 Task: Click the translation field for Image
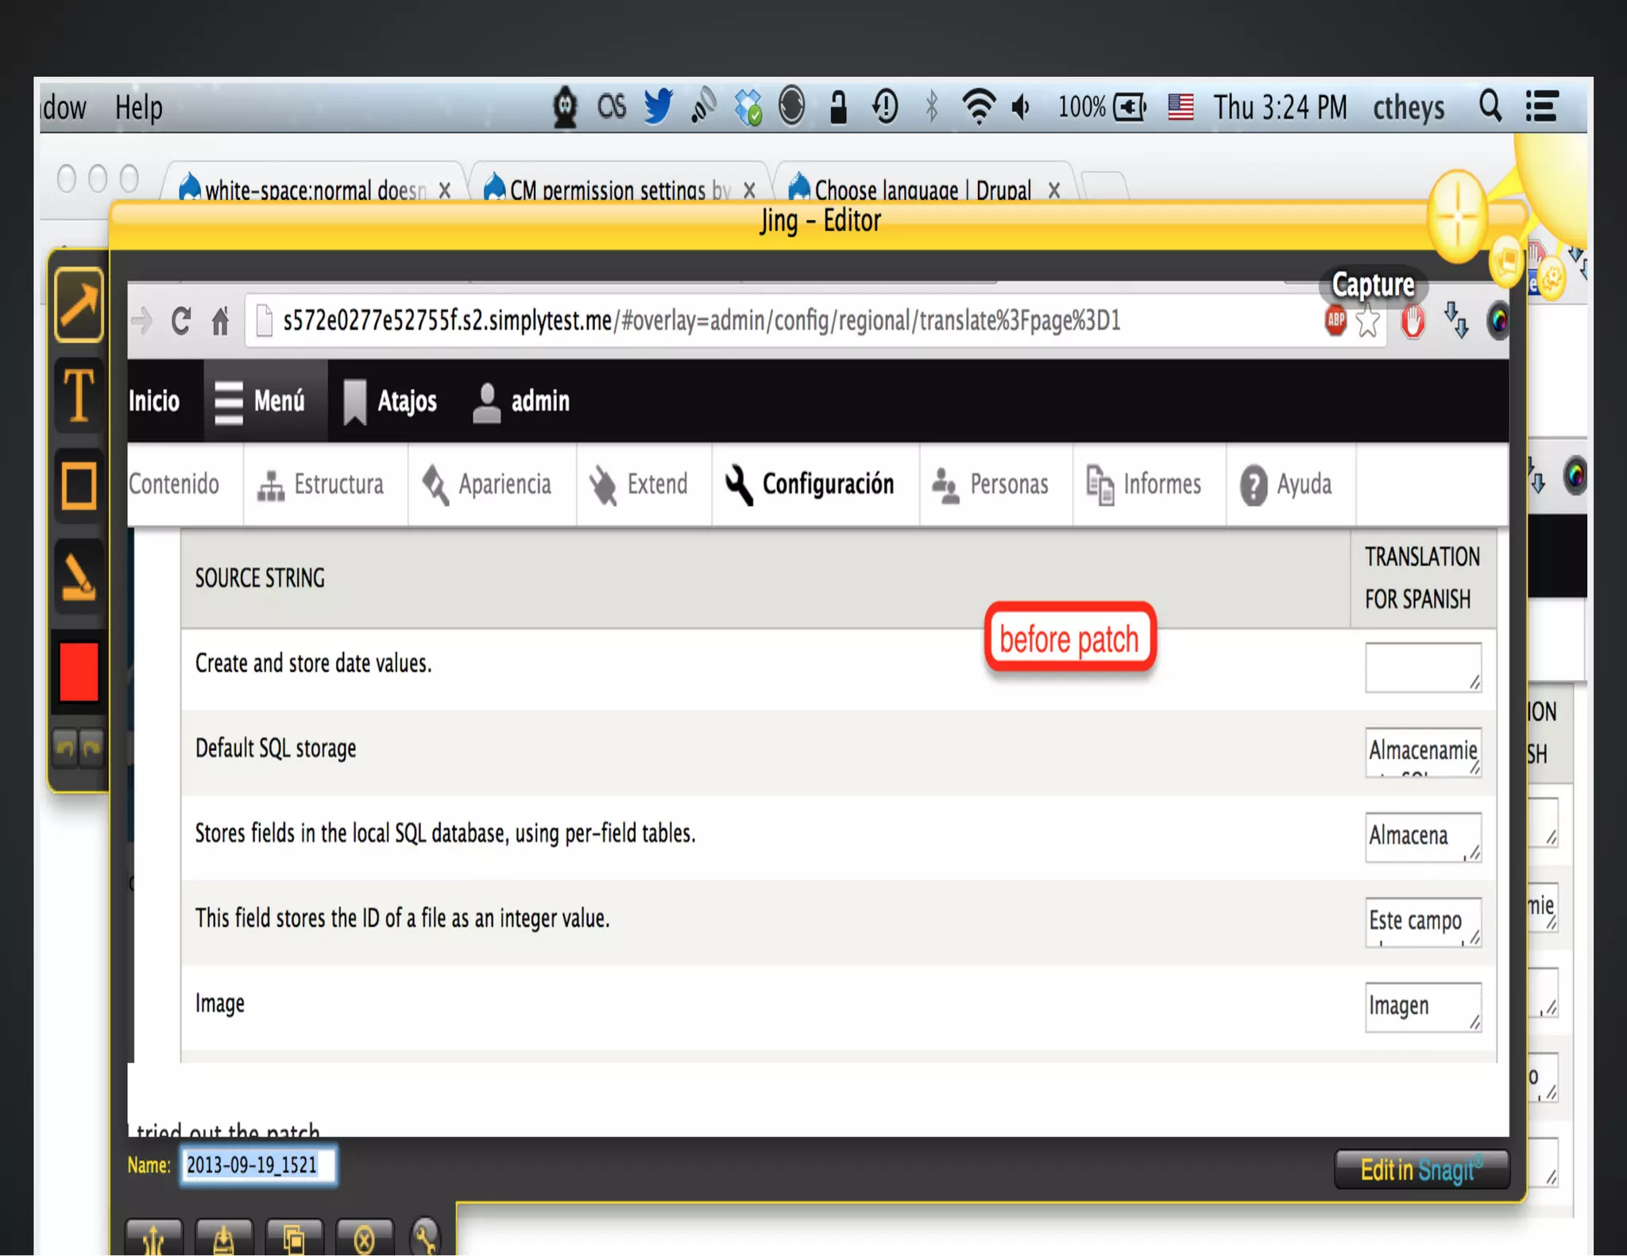pyautogui.click(x=1421, y=1007)
